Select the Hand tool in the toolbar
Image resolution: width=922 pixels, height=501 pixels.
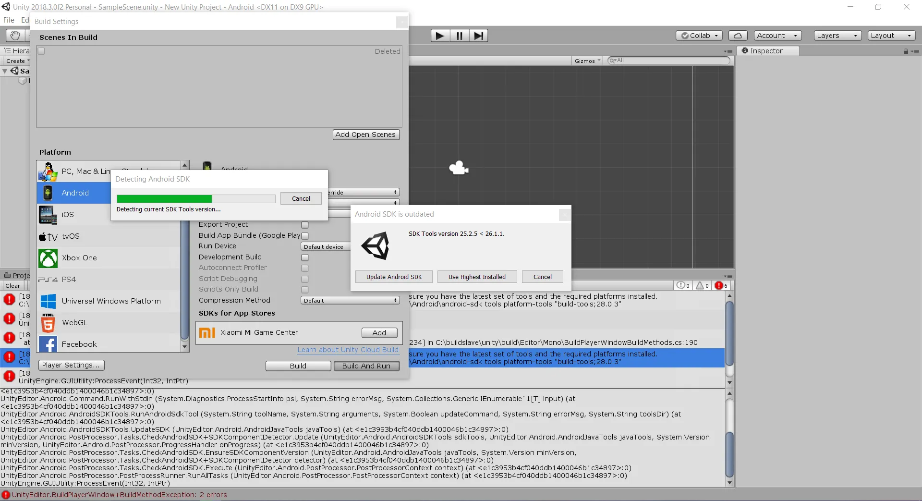(15, 36)
